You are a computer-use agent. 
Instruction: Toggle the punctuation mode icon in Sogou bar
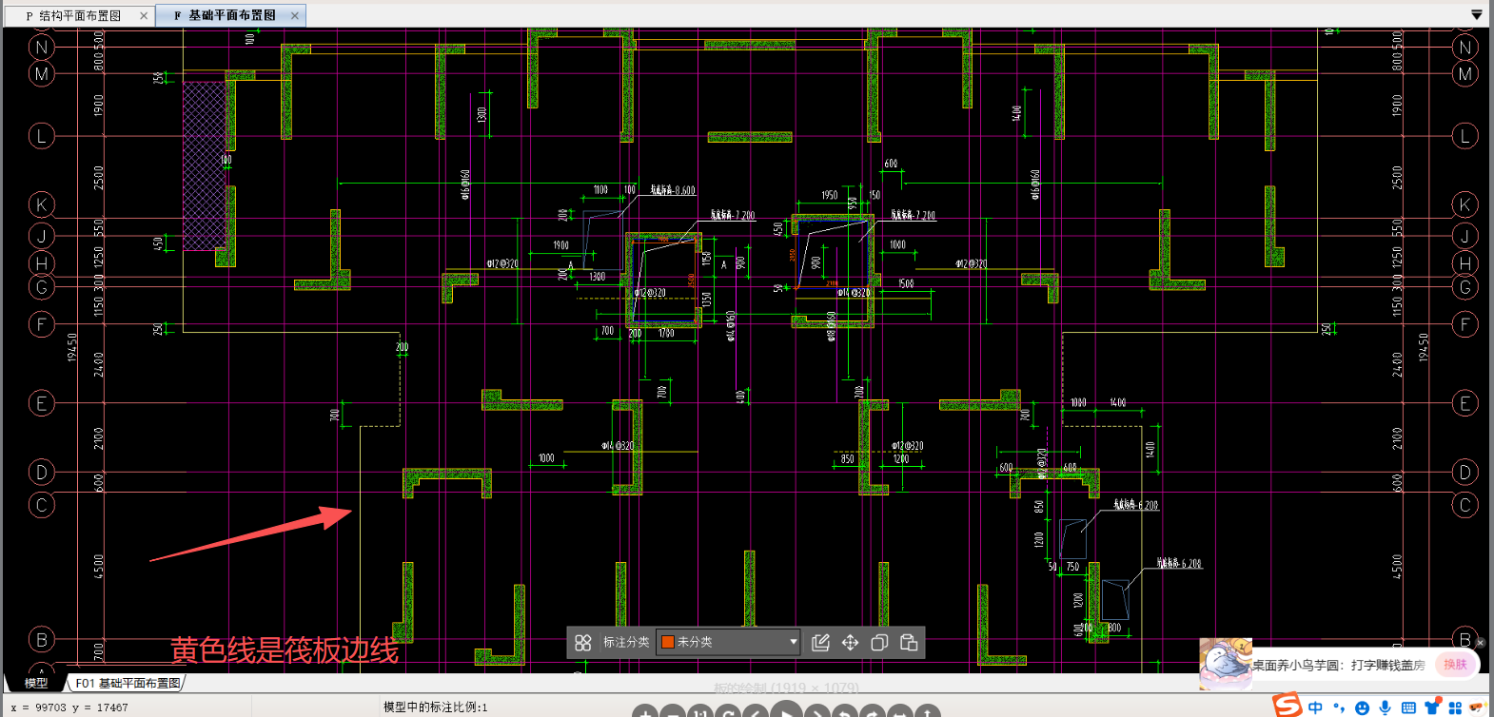tap(1339, 707)
